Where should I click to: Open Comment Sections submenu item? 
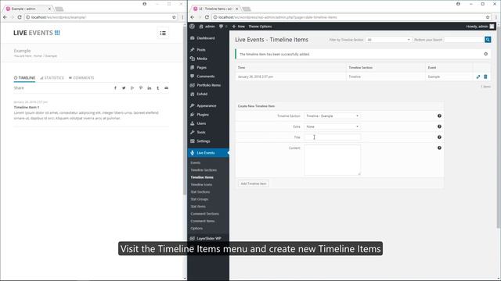[x=205, y=214]
